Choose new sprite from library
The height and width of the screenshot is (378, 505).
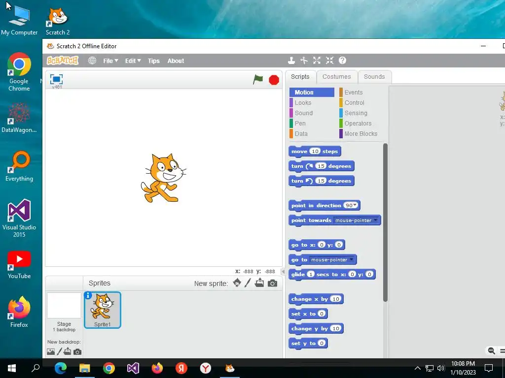[x=237, y=283]
